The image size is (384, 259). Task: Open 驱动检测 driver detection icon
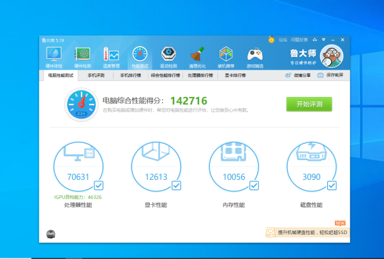(x=168, y=56)
